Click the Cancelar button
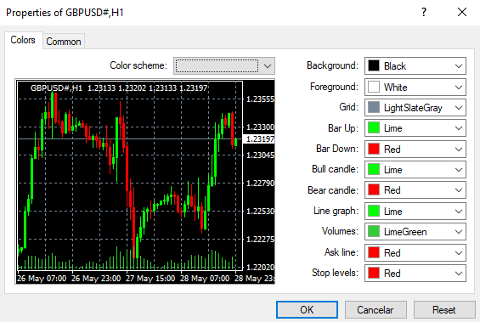This screenshot has width=480, height=322. [x=376, y=310]
